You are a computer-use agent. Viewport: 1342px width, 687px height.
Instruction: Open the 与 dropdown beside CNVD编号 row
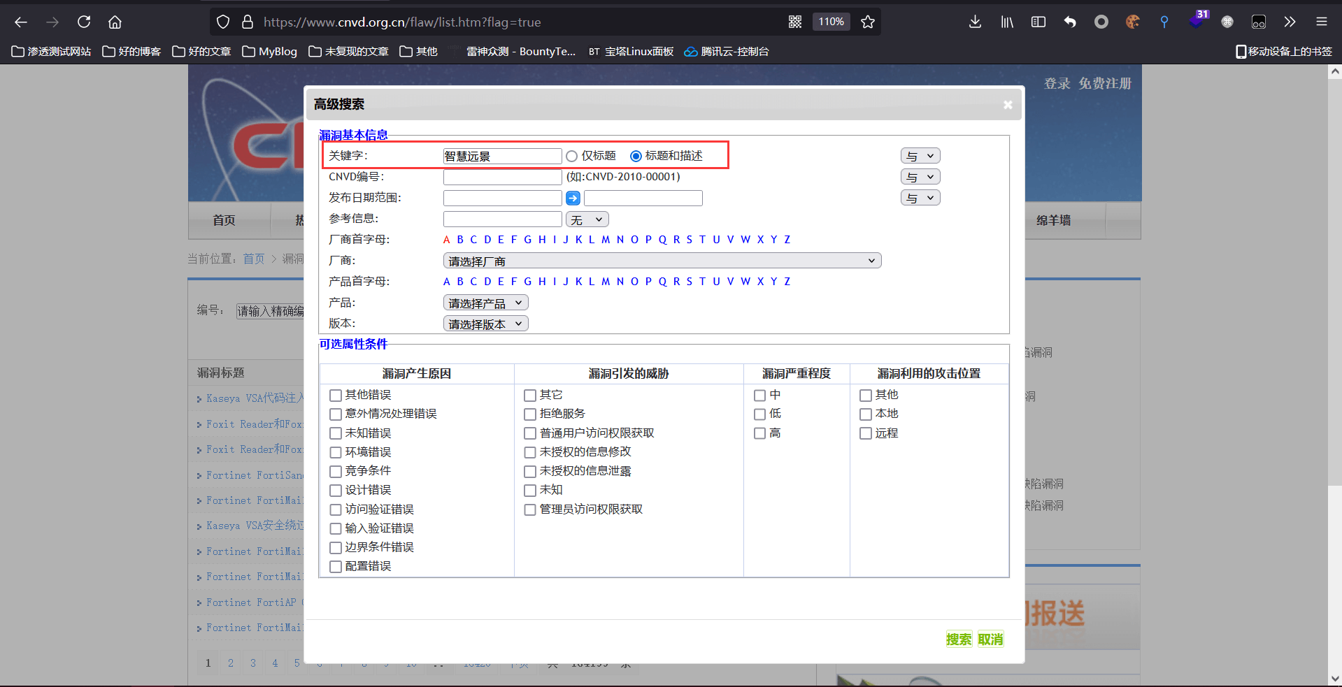920,177
